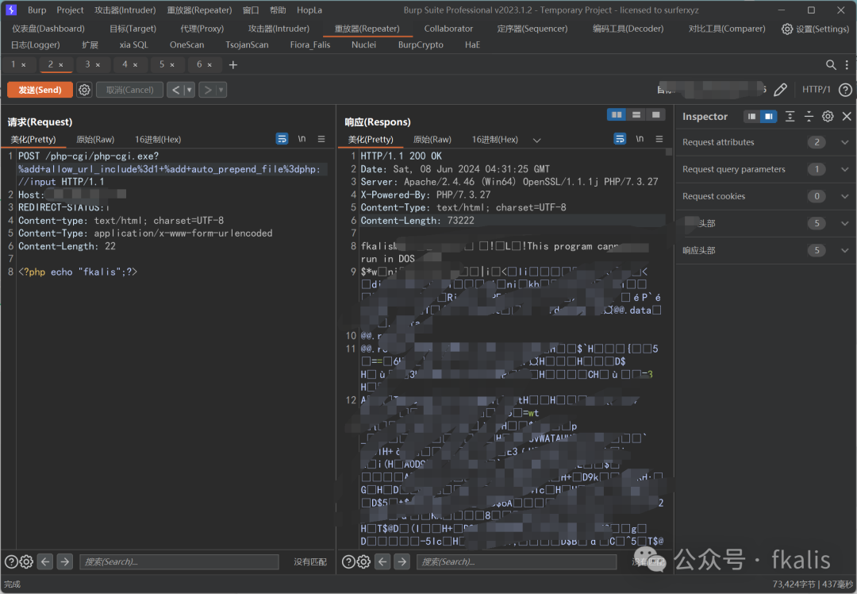The height and width of the screenshot is (594, 857).
Task: Expand request 头部 headers section with count 5
Action: pyautogui.click(x=844, y=223)
